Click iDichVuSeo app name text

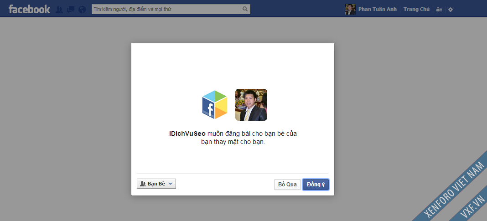click(187, 134)
